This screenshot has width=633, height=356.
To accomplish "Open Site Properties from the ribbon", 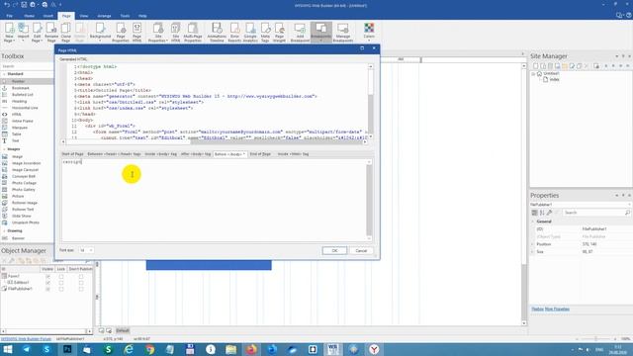I will (x=157, y=33).
